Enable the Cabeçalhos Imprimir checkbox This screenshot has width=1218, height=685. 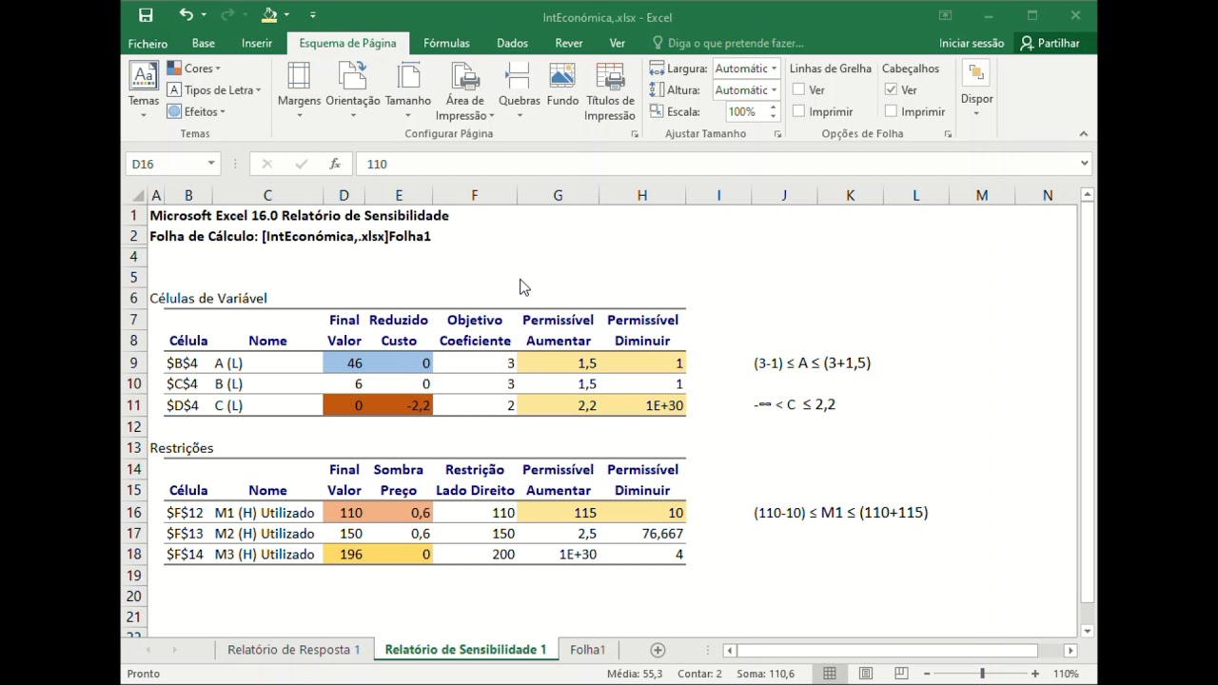click(891, 111)
